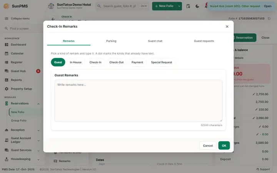Click the Guest Account Ledger icon
Screen dimensions: 277x173
point(7,140)
